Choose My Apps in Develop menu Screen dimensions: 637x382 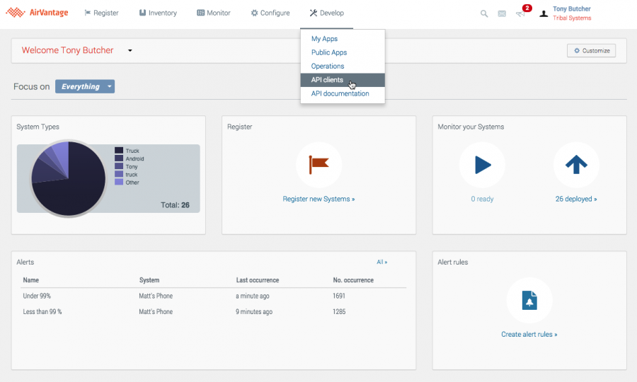pyautogui.click(x=324, y=39)
